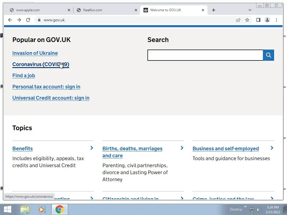Image resolution: width=287 pixels, height=215 pixels.
Task: Open Business and self-employed topic
Action: [226, 149]
